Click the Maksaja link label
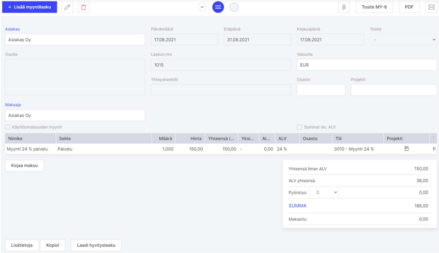439x253 pixels. pyautogui.click(x=13, y=104)
